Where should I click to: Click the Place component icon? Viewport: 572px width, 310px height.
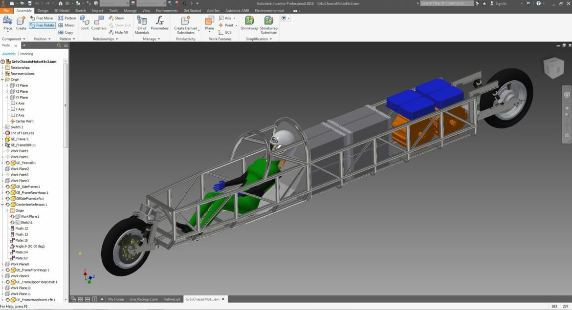point(8,21)
